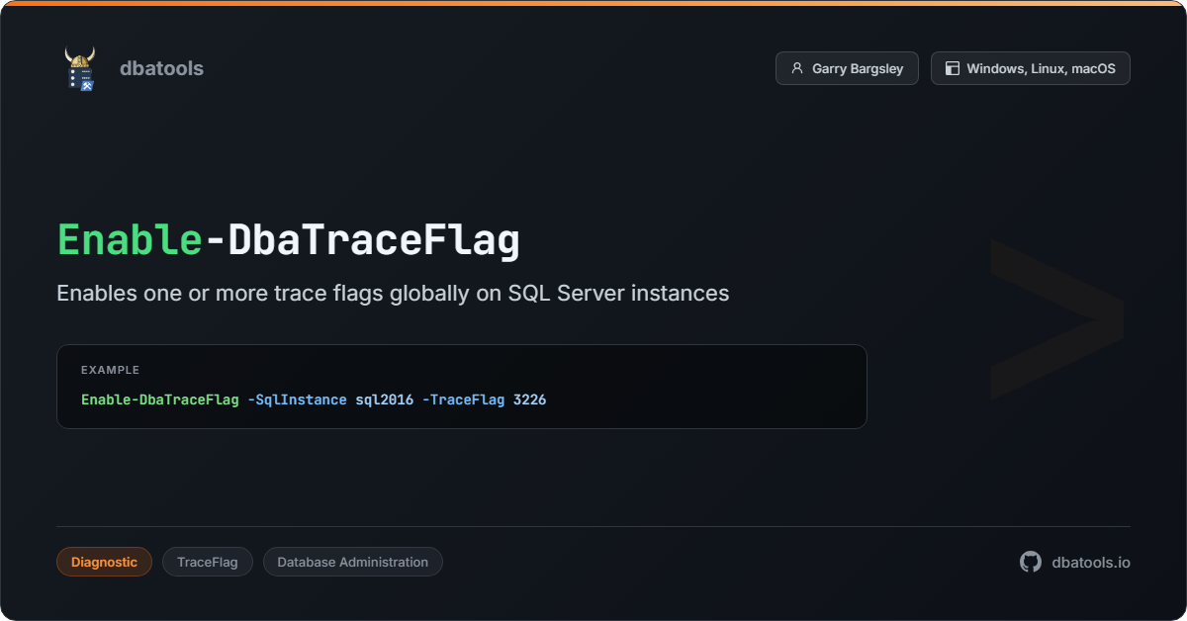Choose the Database Administration tag
1187x621 pixels.
coord(352,562)
